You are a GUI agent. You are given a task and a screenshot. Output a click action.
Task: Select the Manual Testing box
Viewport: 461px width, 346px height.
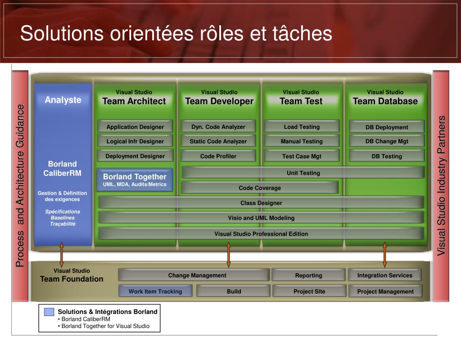pyautogui.click(x=302, y=141)
